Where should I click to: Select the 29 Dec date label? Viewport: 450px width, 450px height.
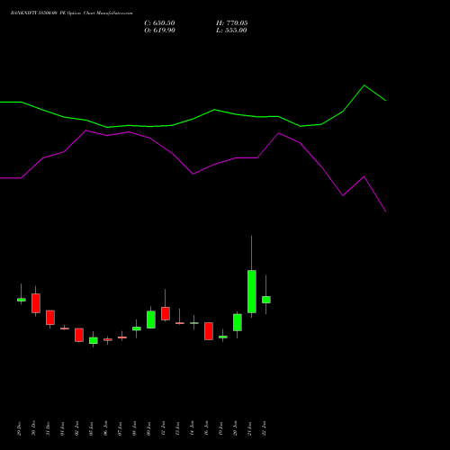[19, 428]
